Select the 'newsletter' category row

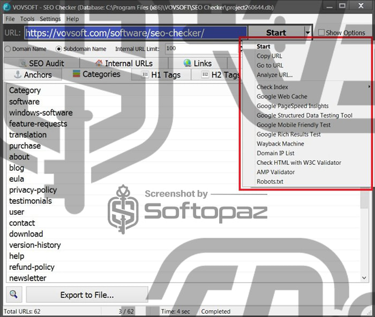[x=183, y=278]
